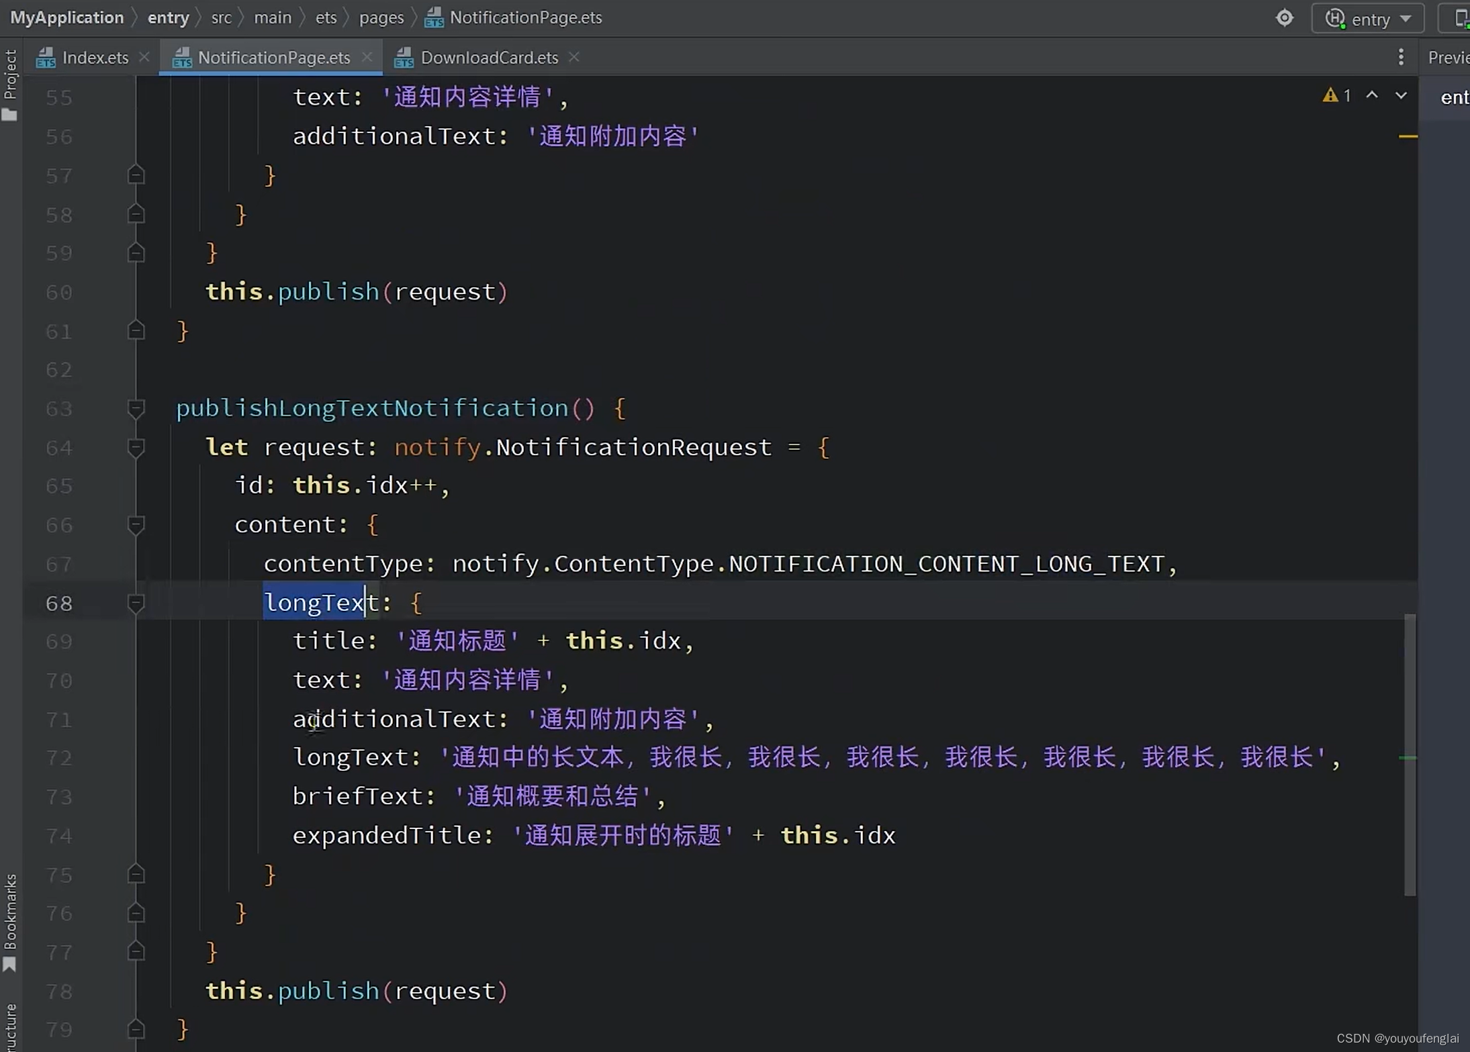Open the Index.ets tab

(82, 58)
